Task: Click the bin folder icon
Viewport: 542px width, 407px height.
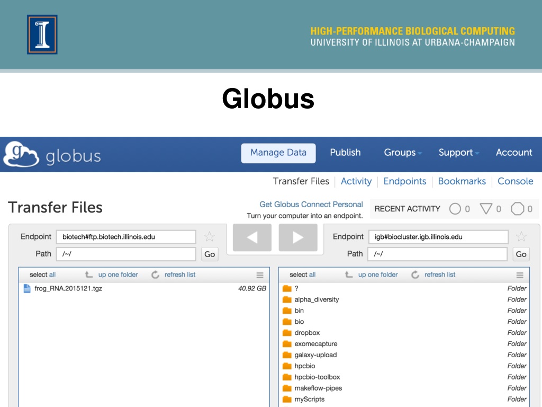Action: tap(287, 311)
